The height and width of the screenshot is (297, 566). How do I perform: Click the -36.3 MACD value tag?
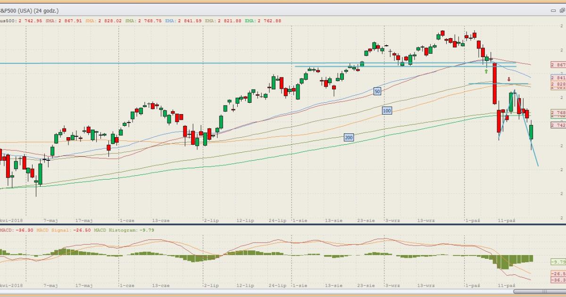558,280
